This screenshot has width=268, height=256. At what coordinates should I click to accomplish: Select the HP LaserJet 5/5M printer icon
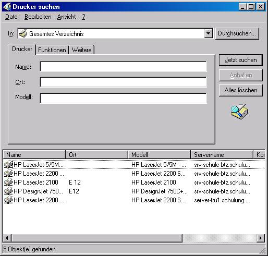click(8, 164)
